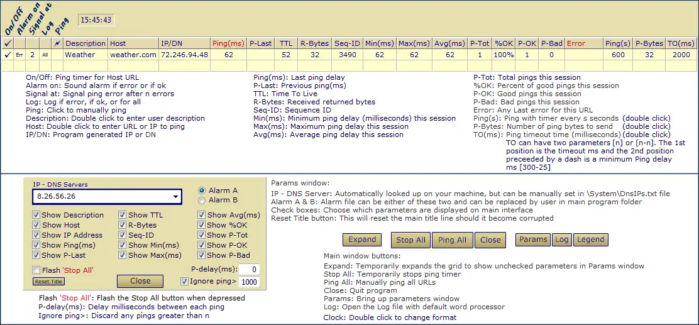This screenshot has width=699, height=325.
Task: Toggle the Show P-Tot checkbox
Action: click(202, 235)
